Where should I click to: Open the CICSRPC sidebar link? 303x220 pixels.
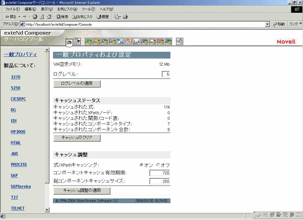coord(18,99)
